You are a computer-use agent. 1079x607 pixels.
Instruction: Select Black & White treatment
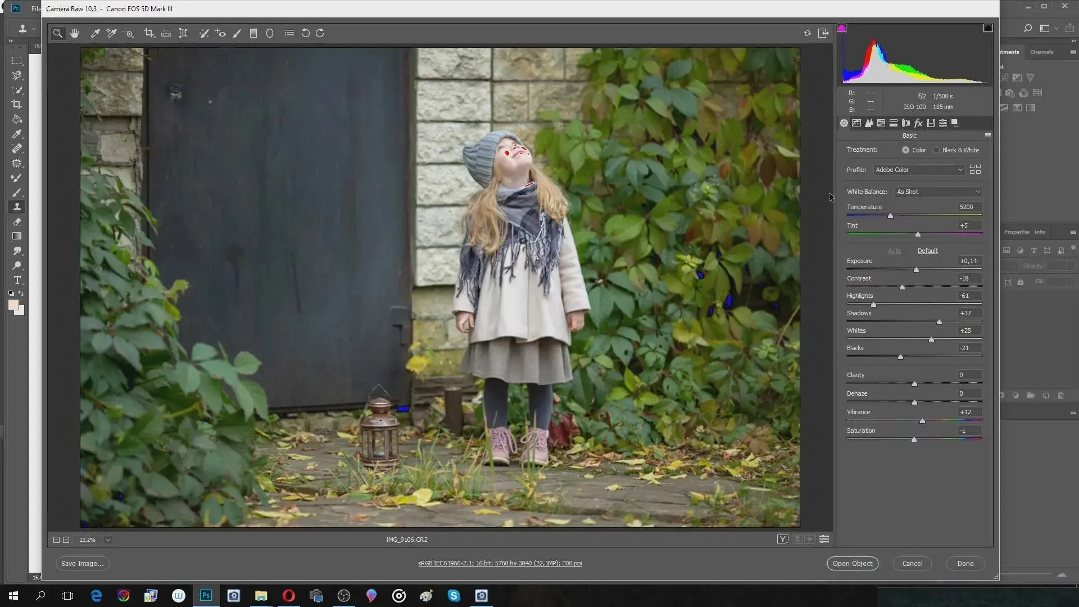tap(936, 150)
